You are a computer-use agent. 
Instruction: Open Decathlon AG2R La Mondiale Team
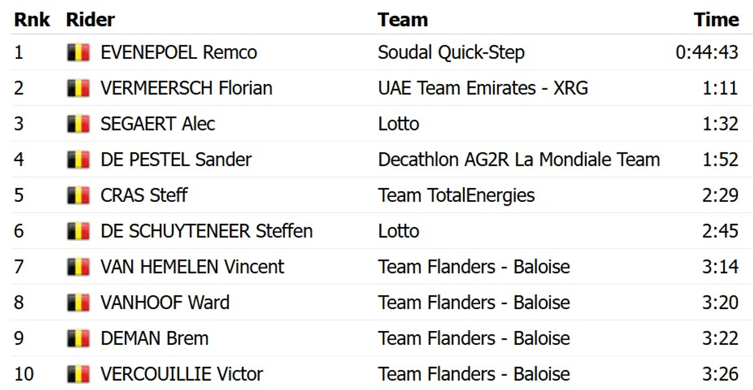pos(518,160)
